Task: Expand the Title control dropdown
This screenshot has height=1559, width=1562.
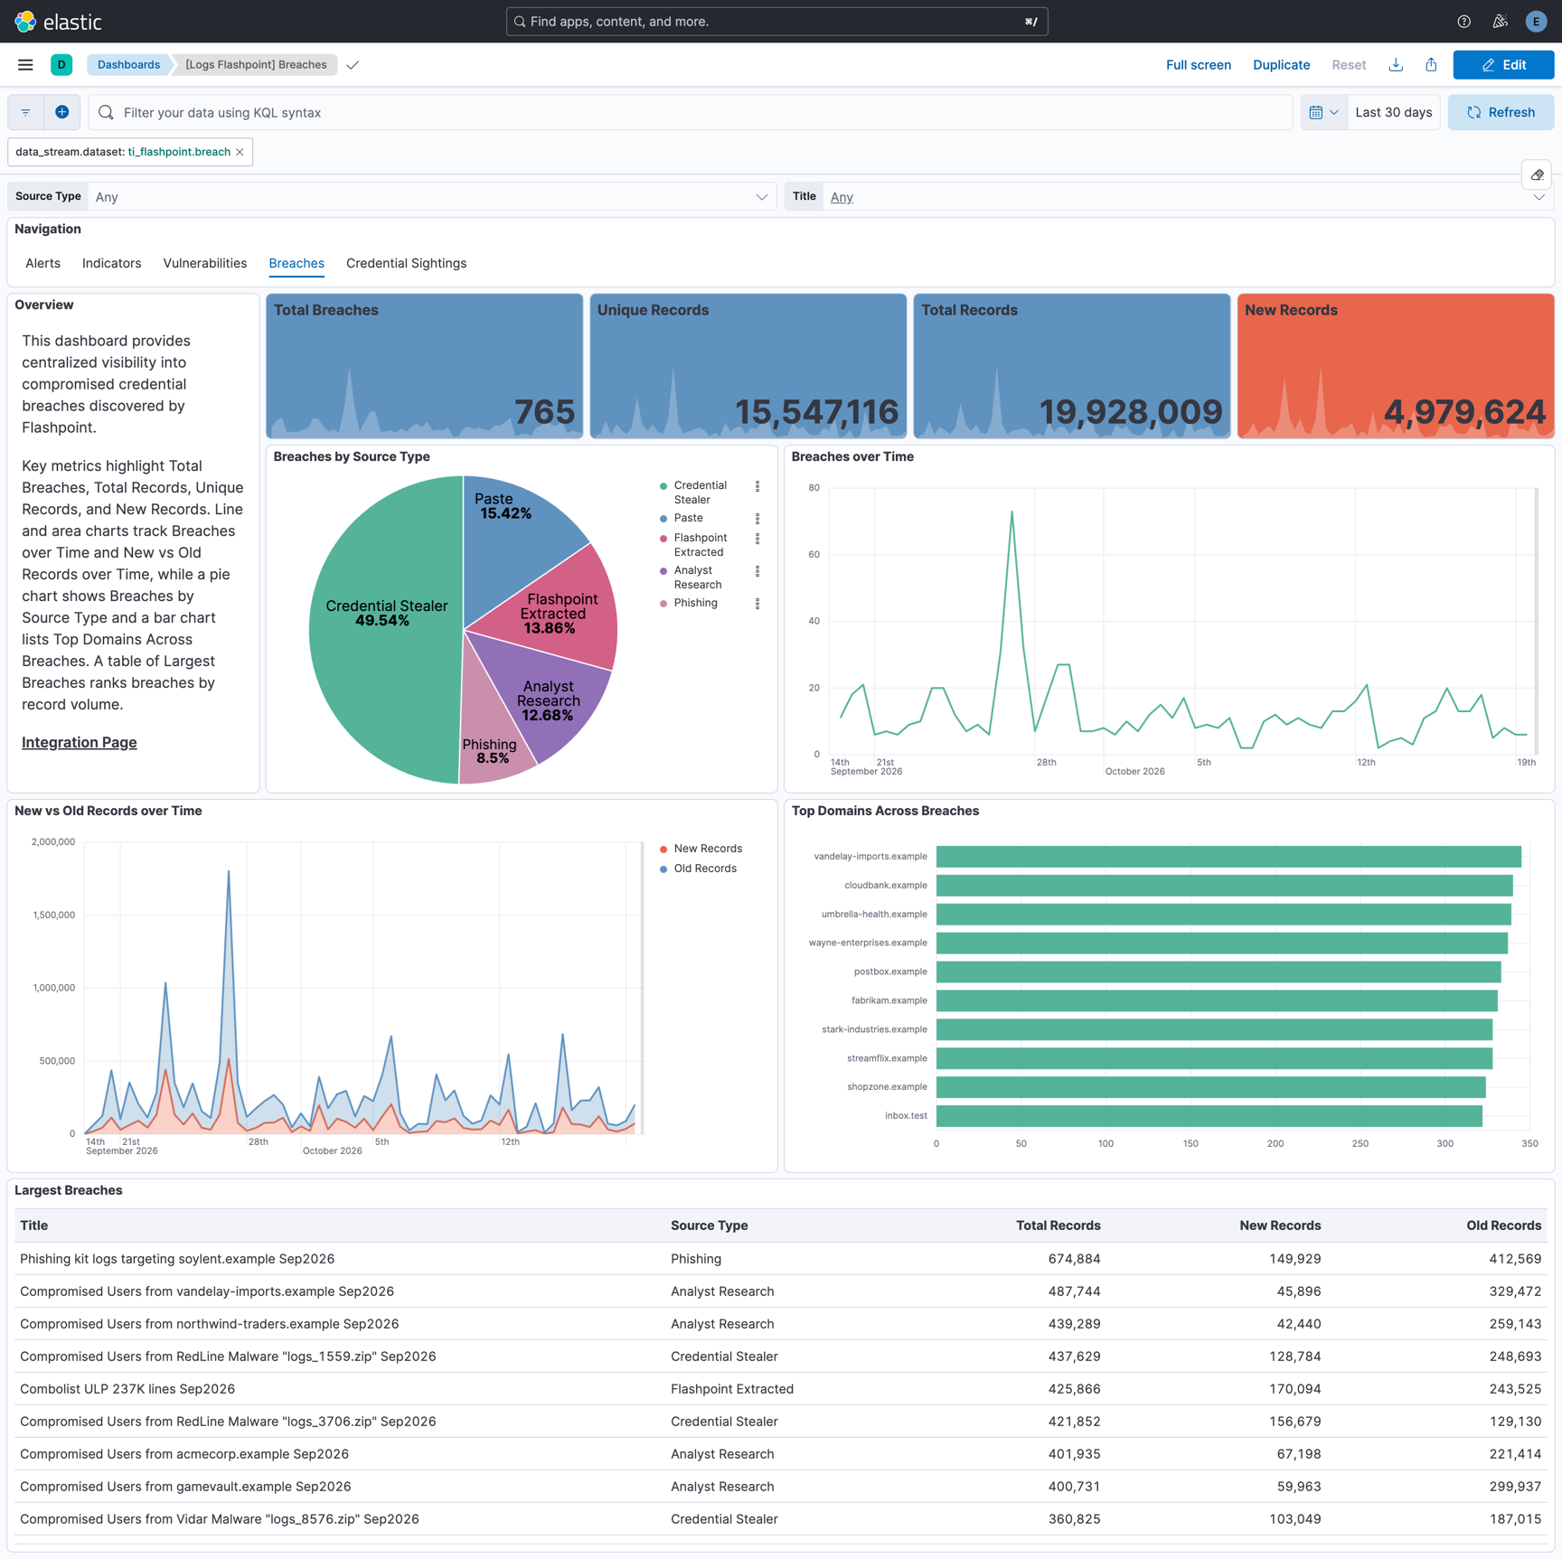Action: click(x=1187, y=197)
